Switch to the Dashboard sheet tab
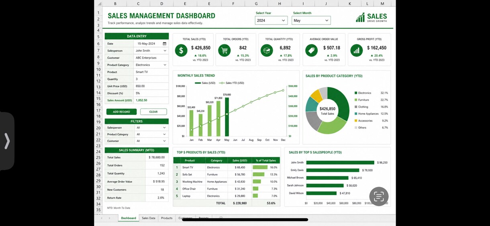 click(129, 218)
